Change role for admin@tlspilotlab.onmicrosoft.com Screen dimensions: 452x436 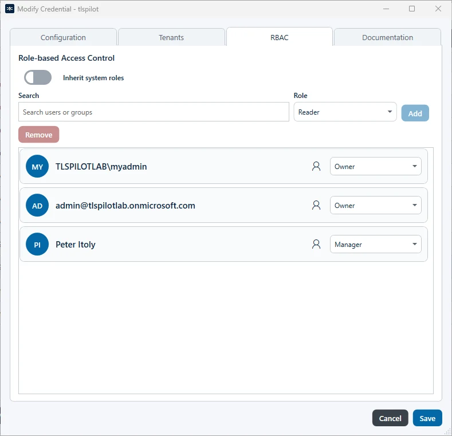pos(376,205)
